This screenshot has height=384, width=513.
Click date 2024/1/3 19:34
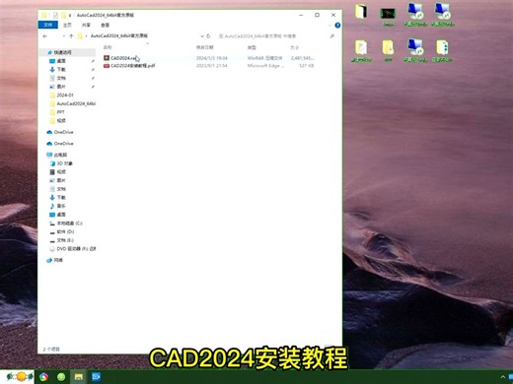point(212,58)
